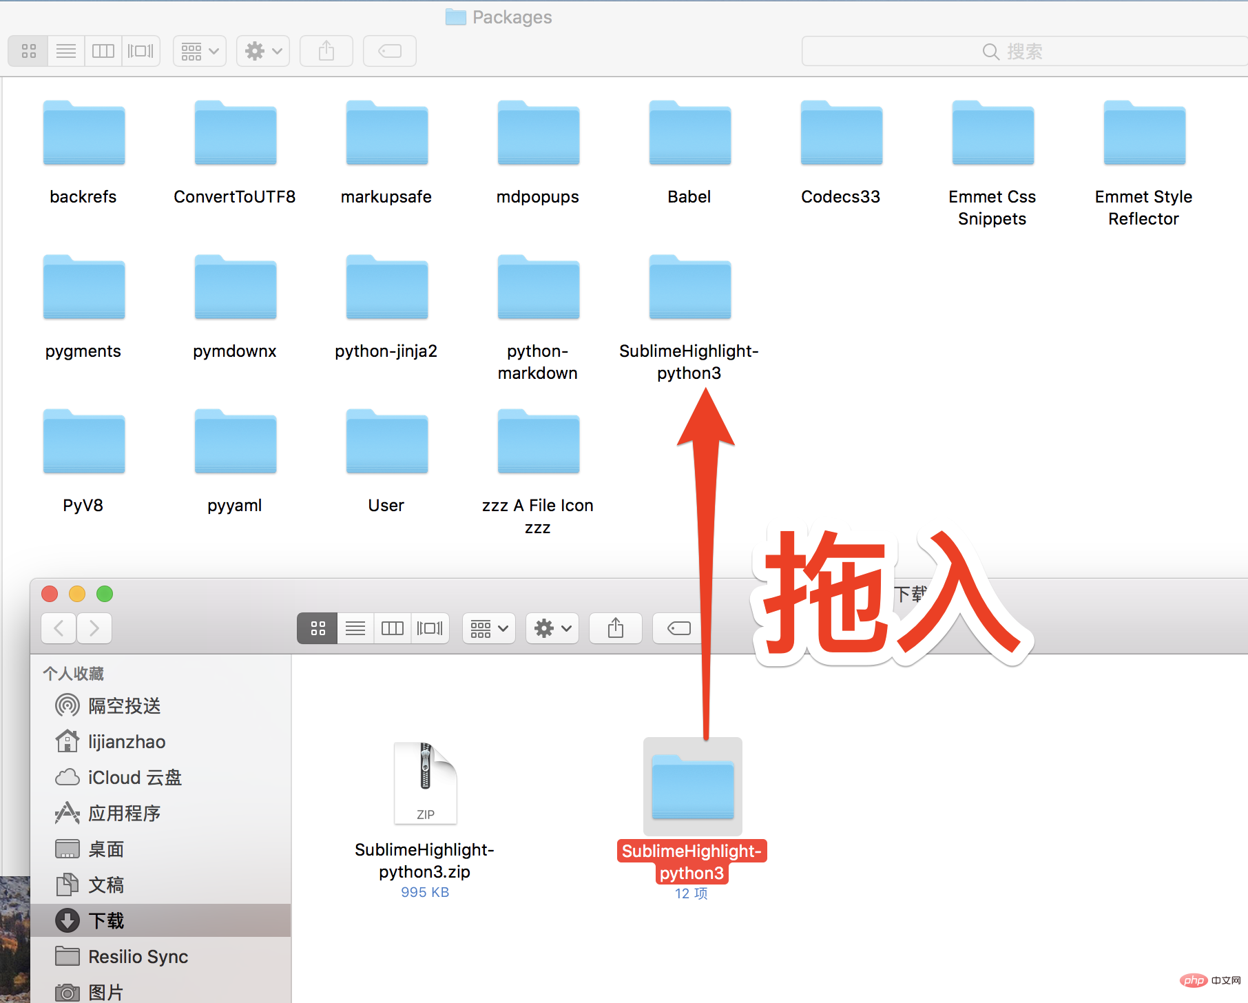
Task: Open action gear menu in Downloads window
Action: point(552,628)
